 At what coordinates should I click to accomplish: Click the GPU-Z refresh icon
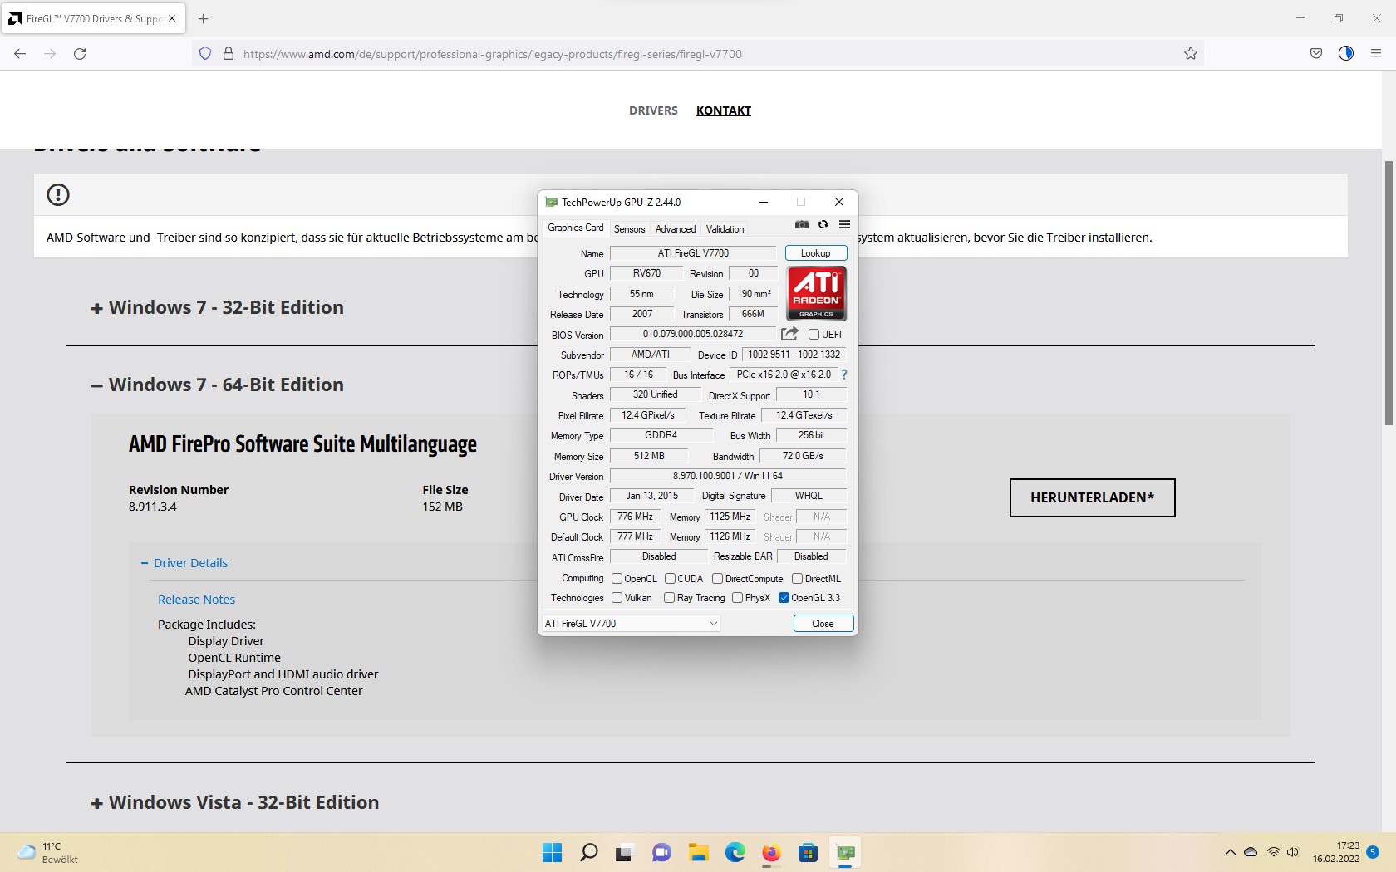[823, 225]
